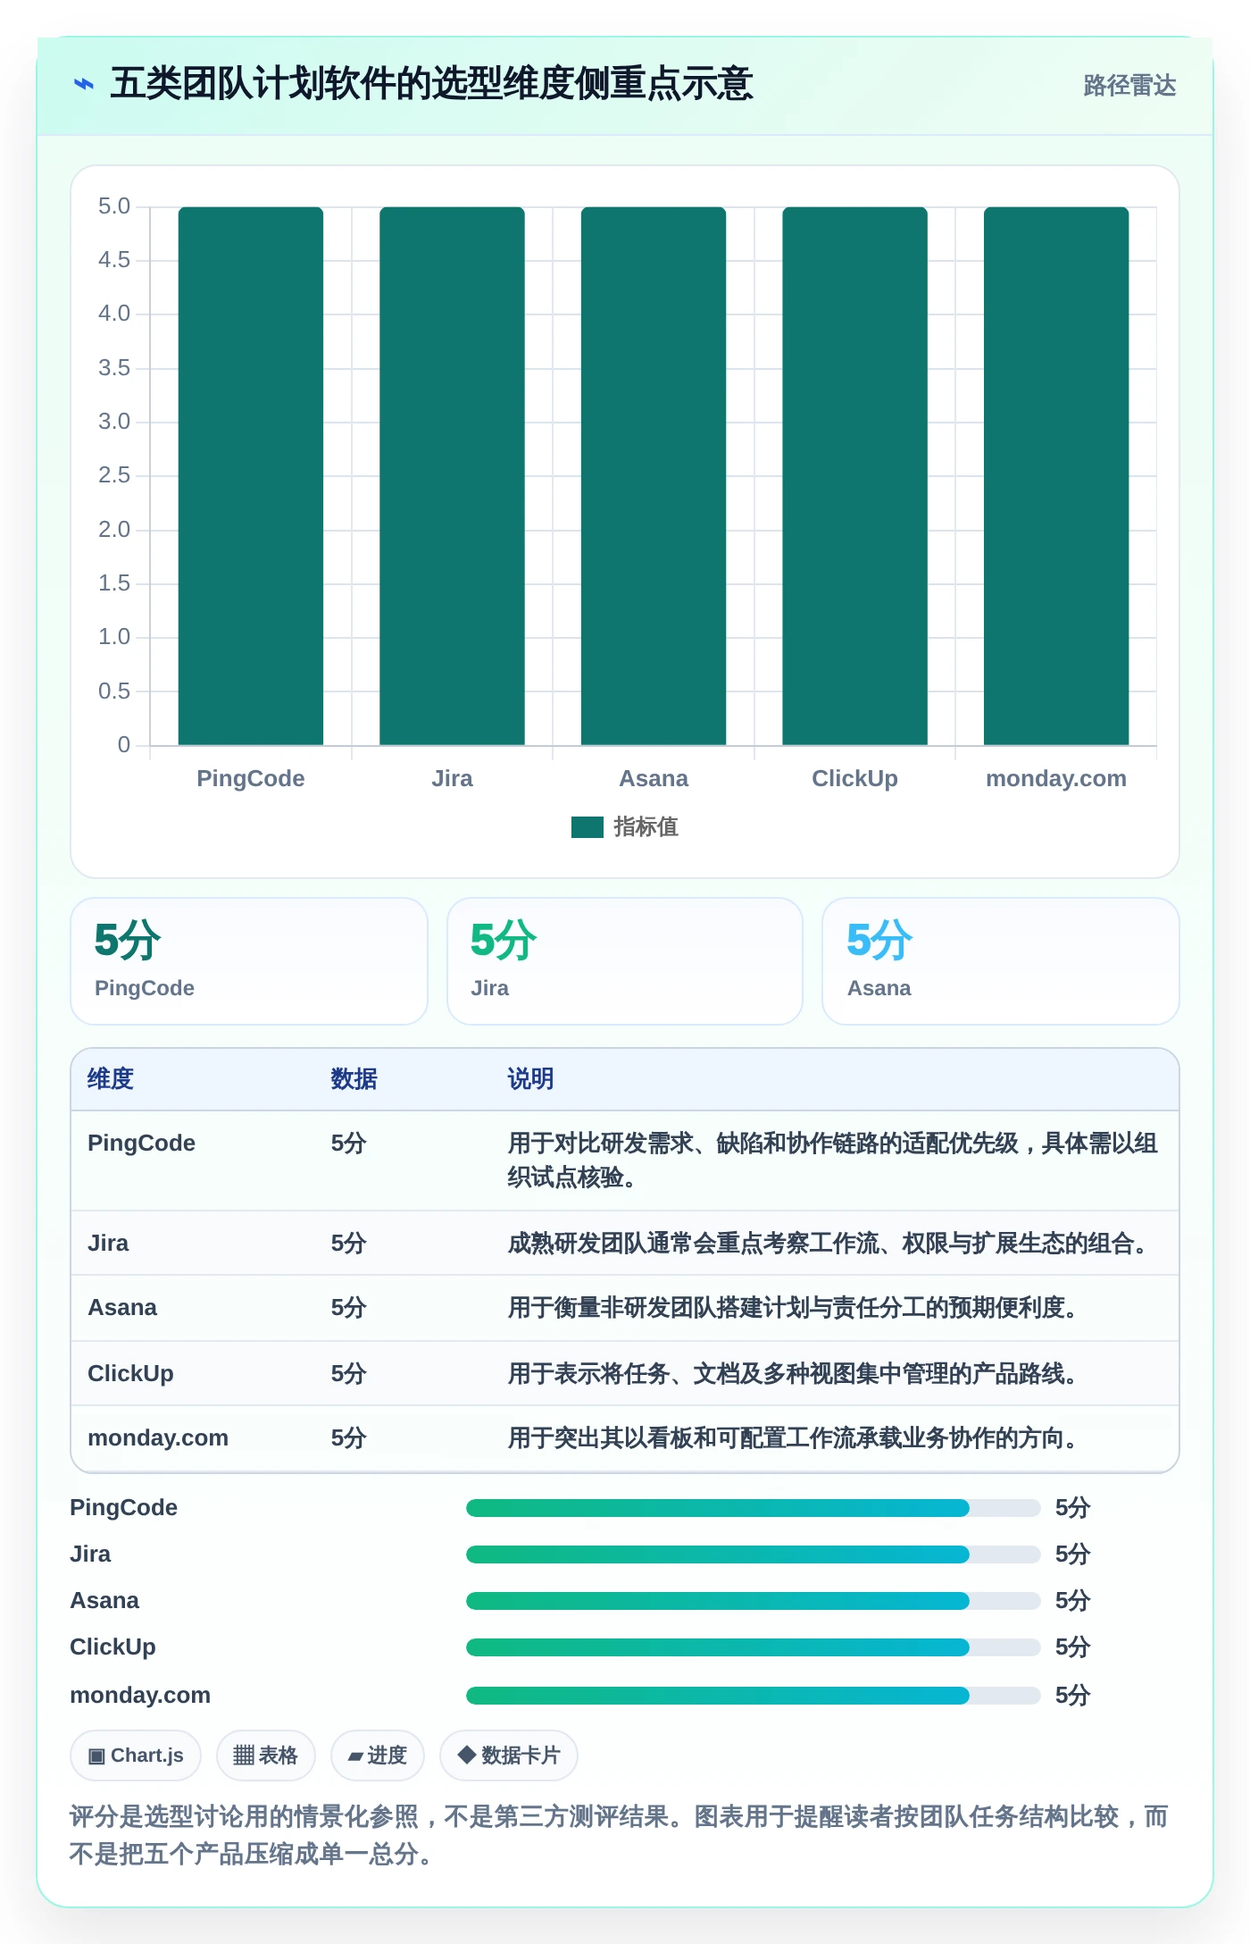Select the ClickUp table row name
Viewport: 1250px width, 1944px height.
click(130, 1374)
